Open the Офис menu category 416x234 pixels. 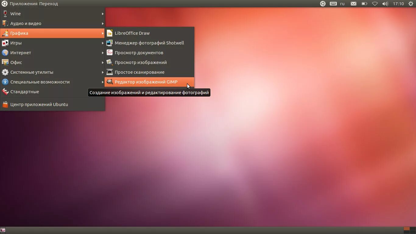[52, 62]
